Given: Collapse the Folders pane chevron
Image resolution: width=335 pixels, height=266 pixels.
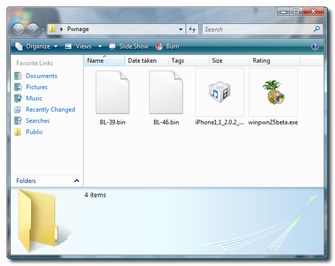Looking at the screenshot, I should tap(76, 181).
